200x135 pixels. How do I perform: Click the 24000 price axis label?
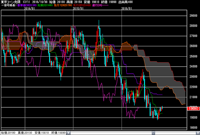tap(193, 67)
